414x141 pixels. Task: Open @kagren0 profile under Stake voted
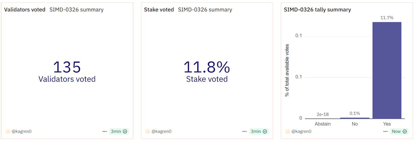coord(161,131)
